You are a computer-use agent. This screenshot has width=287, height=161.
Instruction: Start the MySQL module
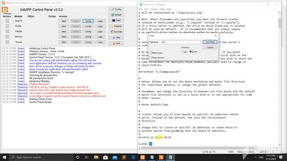(x=64, y=26)
